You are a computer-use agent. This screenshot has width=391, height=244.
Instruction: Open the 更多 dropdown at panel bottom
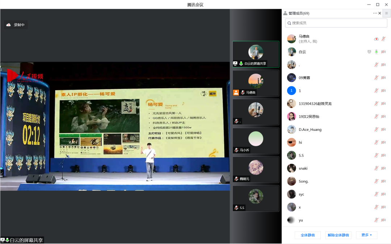click(366, 235)
